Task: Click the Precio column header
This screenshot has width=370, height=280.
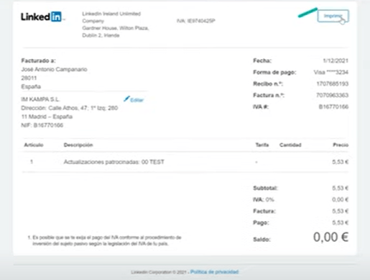Action: (341, 145)
